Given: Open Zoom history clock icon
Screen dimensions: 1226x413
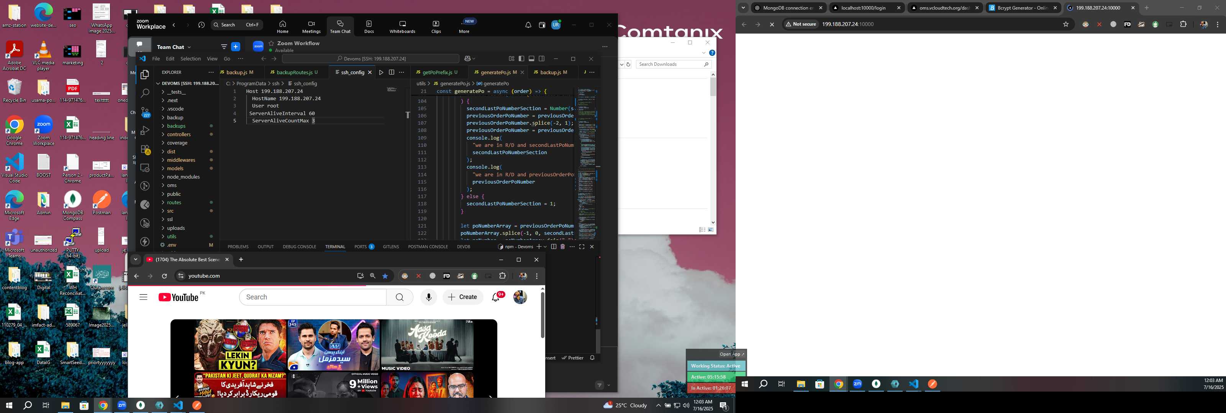Looking at the screenshot, I should click(x=201, y=25).
